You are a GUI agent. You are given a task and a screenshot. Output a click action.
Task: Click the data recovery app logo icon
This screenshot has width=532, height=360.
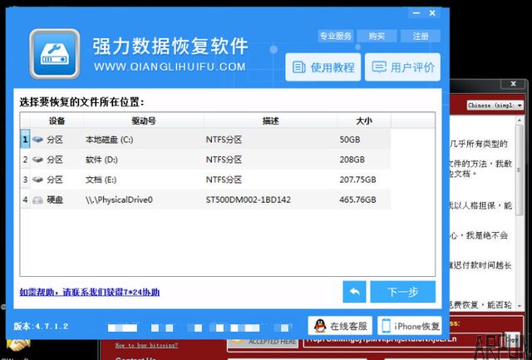54,53
